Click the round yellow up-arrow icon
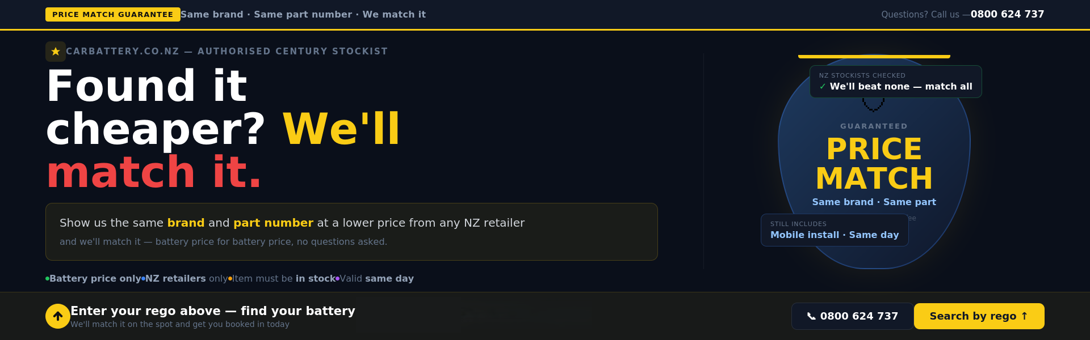The width and height of the screenshot is (1090, 340). (x=58, y=316)
